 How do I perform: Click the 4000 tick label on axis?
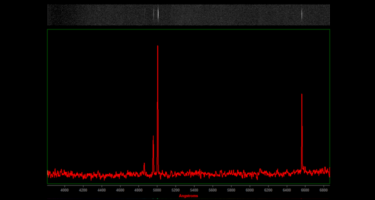[x=65, y=190]
